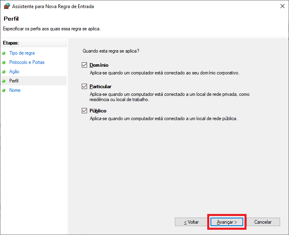Image resolution: width=289 pixels, height=235 pixels.
Task: Click the Público description about rede pública
Action: 164,119
